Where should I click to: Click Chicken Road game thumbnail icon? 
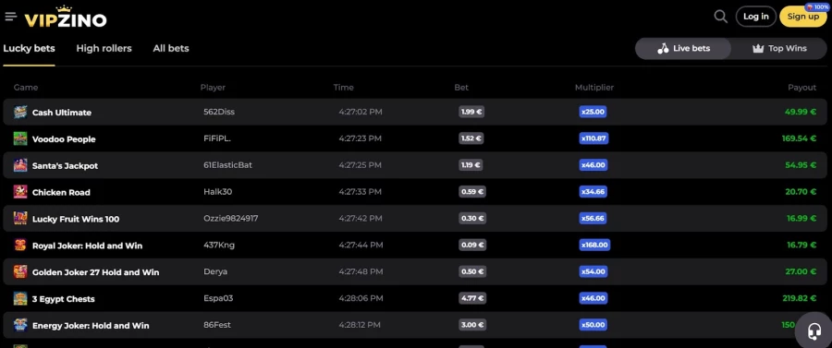20,192
